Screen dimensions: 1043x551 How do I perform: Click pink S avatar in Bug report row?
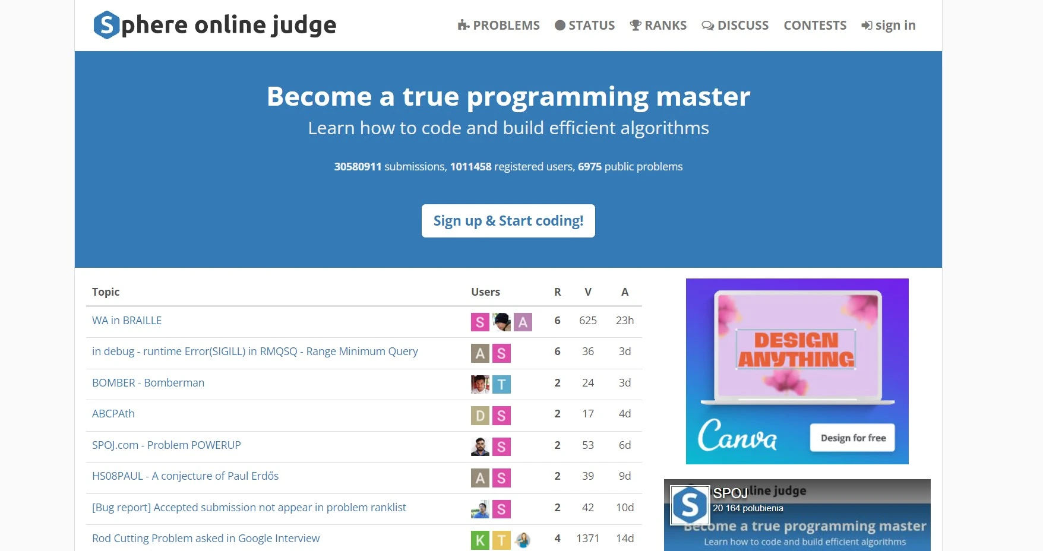[501, 509]
